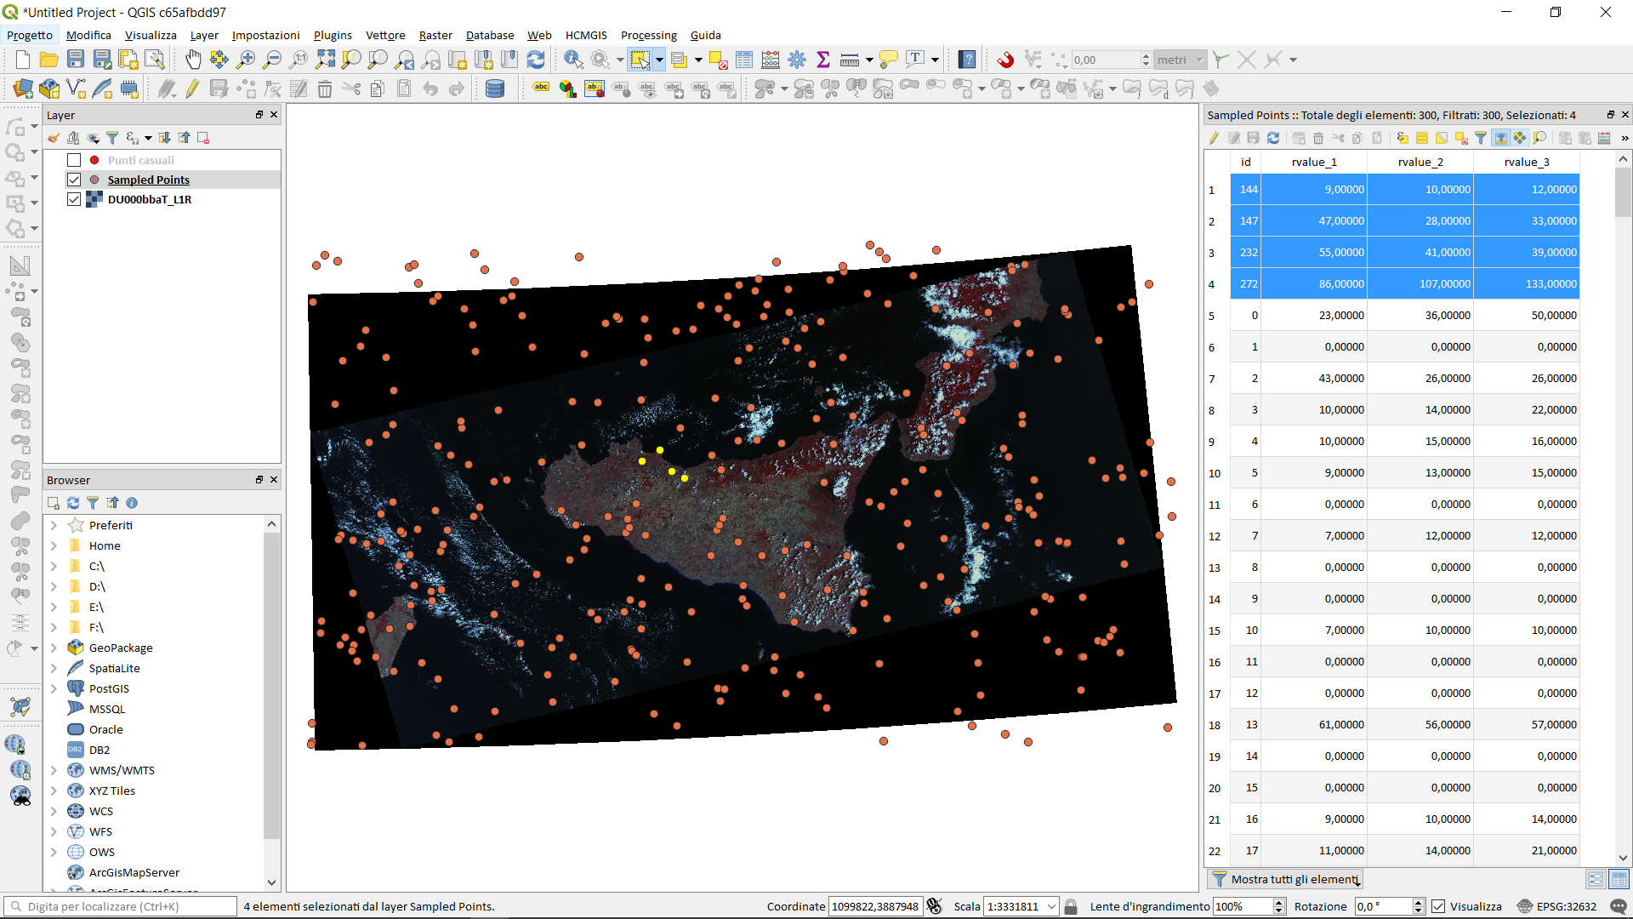Click the Identify Features tool
This screenshot has height=919, width=1633.
tap(573, 60)
